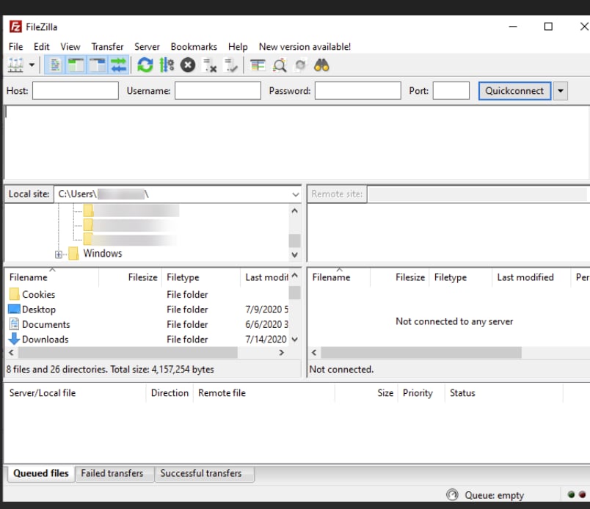This screenshot has width=590, height=509.
Task: Sort remote list by Last modified
Action: pyautogui.click(x=531, y=277)
